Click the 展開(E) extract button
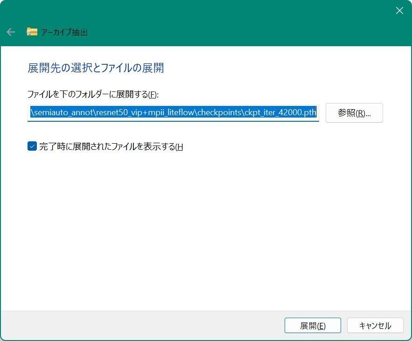 coord(313,326)
